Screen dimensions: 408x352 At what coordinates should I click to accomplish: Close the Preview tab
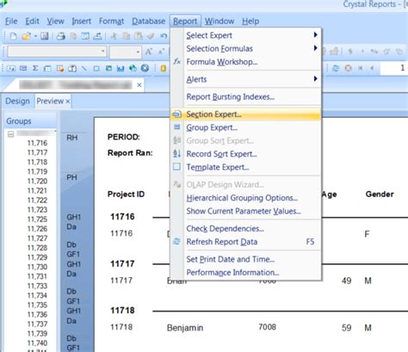pyautogui.click(x=68, y=102)
